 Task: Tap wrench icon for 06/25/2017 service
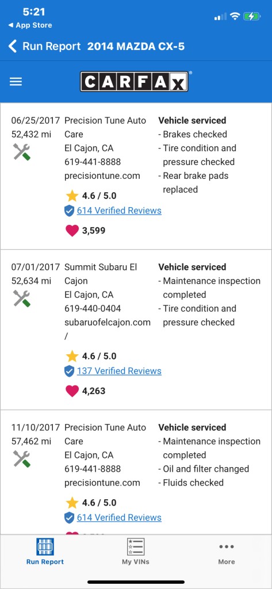point(21,152)
